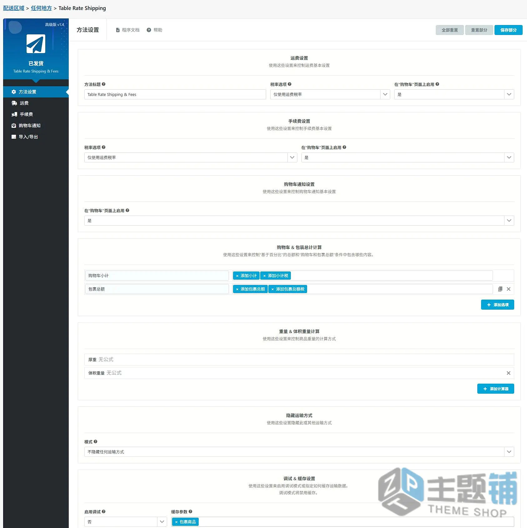Image resolution: width=527 pixels, height=528 pixels.
Task: Open 启用调试 dropdown showing 否
Action: pos(126,522)
